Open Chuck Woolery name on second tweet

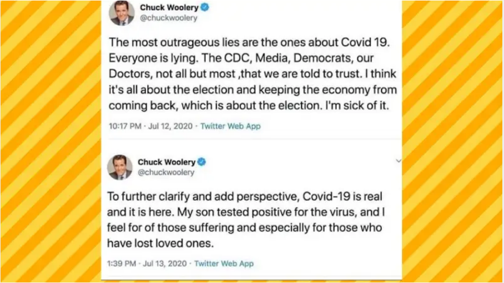coord(167,162)
